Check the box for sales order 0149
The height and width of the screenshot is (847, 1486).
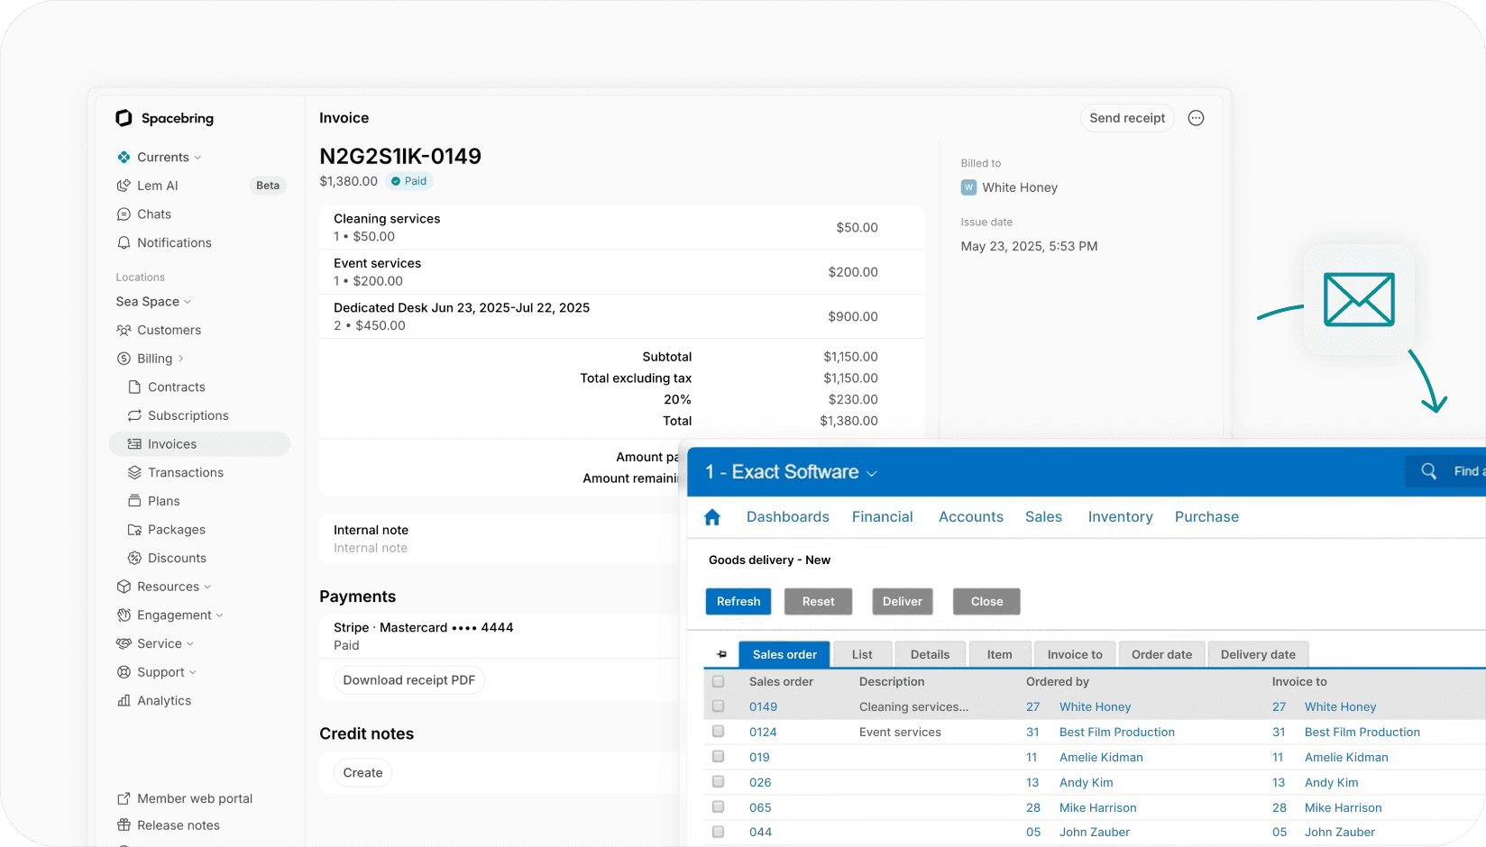point(719,706)
